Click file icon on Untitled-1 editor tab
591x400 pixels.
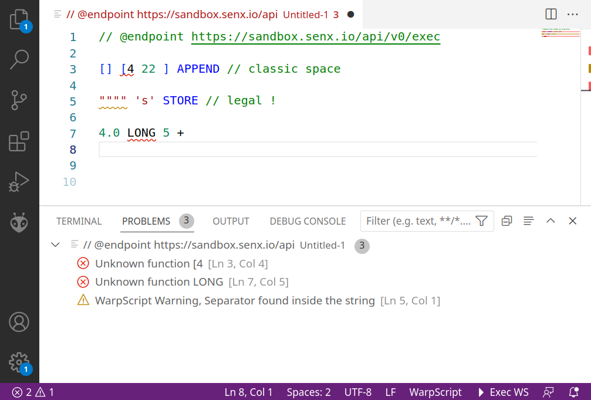[x=58, y=14]
